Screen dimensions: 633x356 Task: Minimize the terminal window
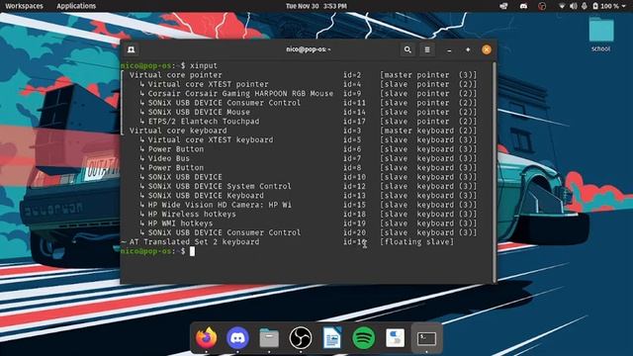449,50
